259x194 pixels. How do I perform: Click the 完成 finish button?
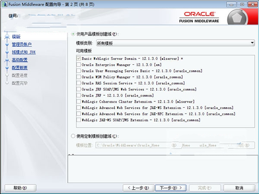(x=205, y=188)
